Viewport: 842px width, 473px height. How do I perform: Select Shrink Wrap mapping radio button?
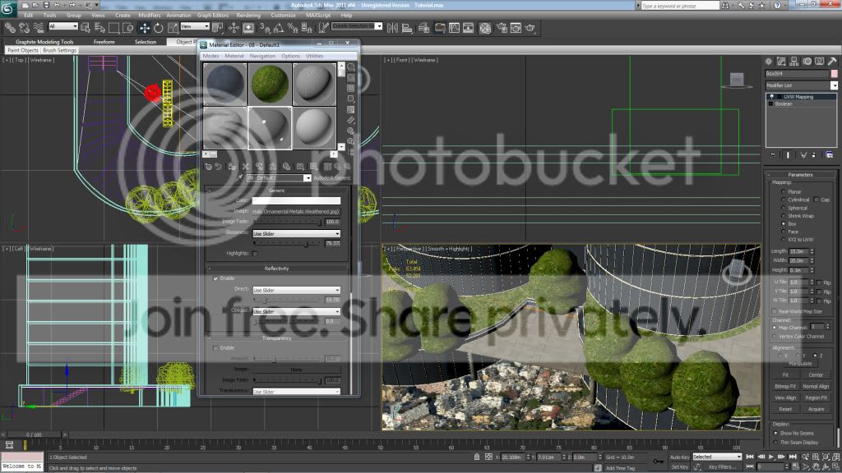[x=783, y=216]
